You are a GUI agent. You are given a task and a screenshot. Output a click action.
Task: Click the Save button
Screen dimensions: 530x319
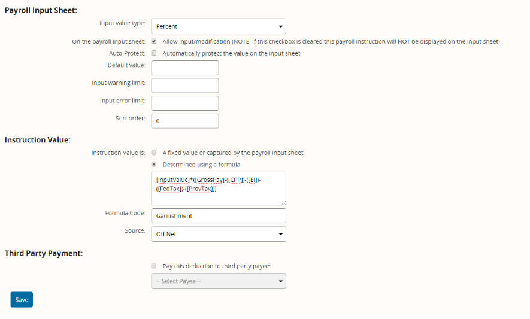coord(22,300)
